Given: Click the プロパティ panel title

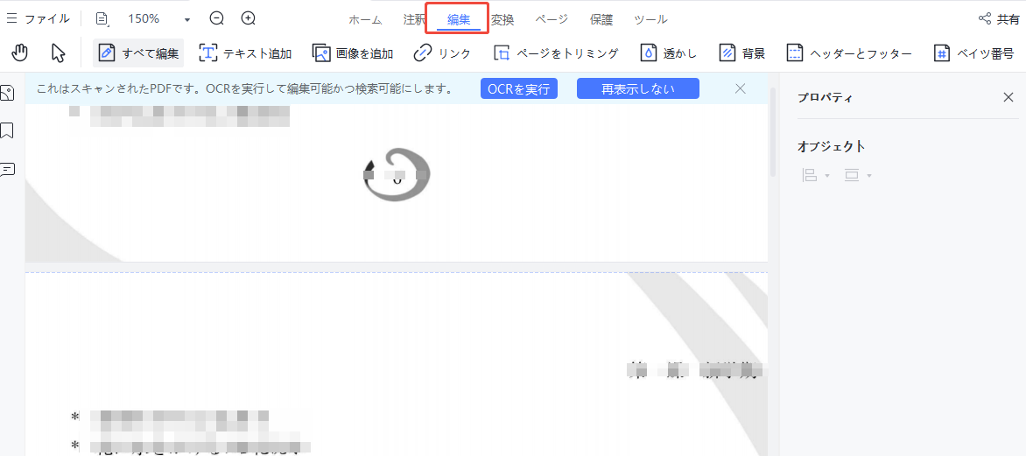Looking at the screenshot, I should point(825,98).
